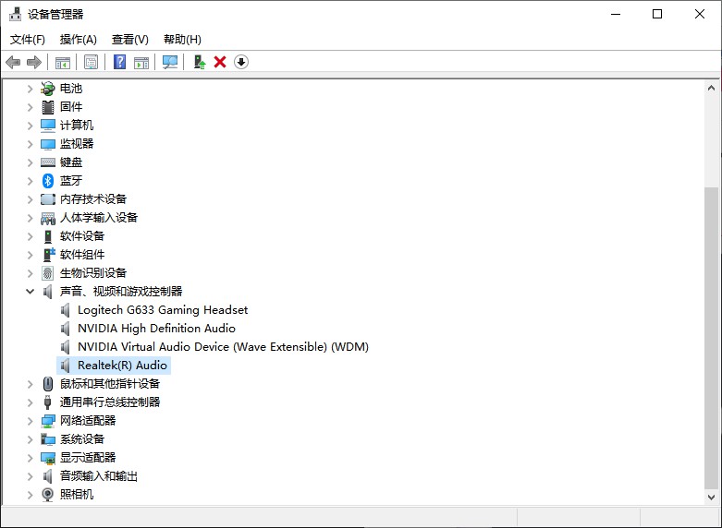Select the mouse icon for 鼠标和其他指针设备
The height and width of the screenshot is (528, 722).
tap(48, 384)
